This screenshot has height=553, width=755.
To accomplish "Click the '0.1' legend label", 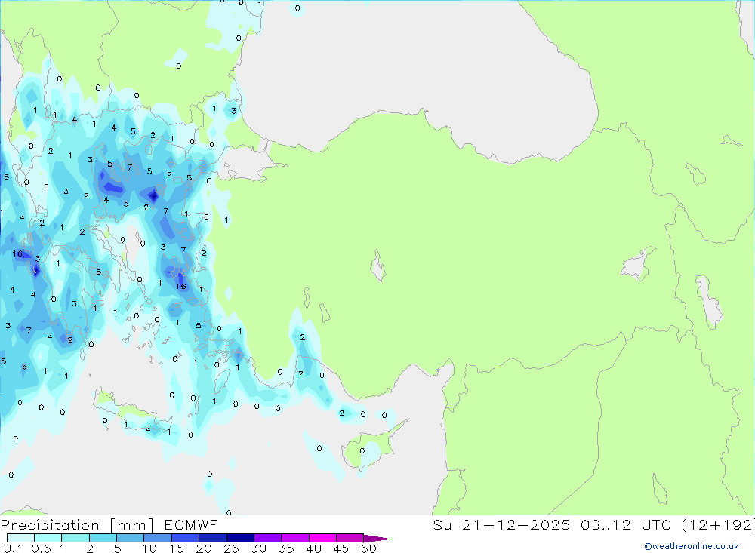I will click(x=13, y=548).
